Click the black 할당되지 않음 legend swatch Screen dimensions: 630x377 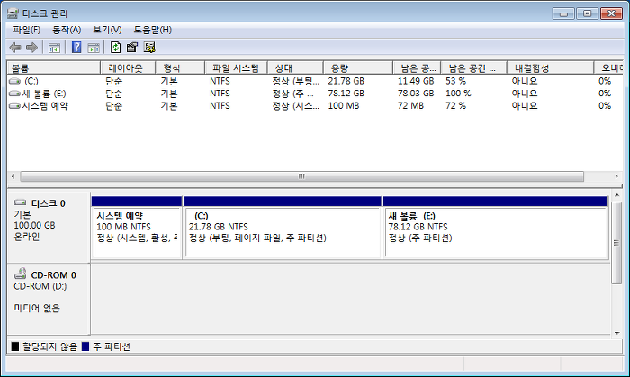[x=15, y=346]
